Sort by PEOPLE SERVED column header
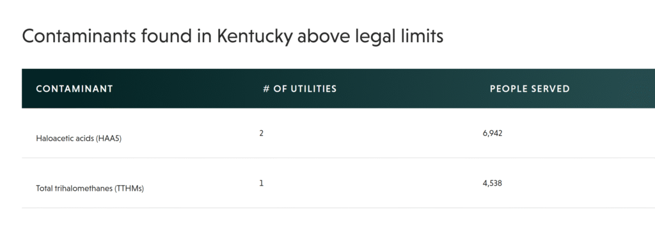Image resolution: width=655 pixels, height=231 pixels. 530,89
